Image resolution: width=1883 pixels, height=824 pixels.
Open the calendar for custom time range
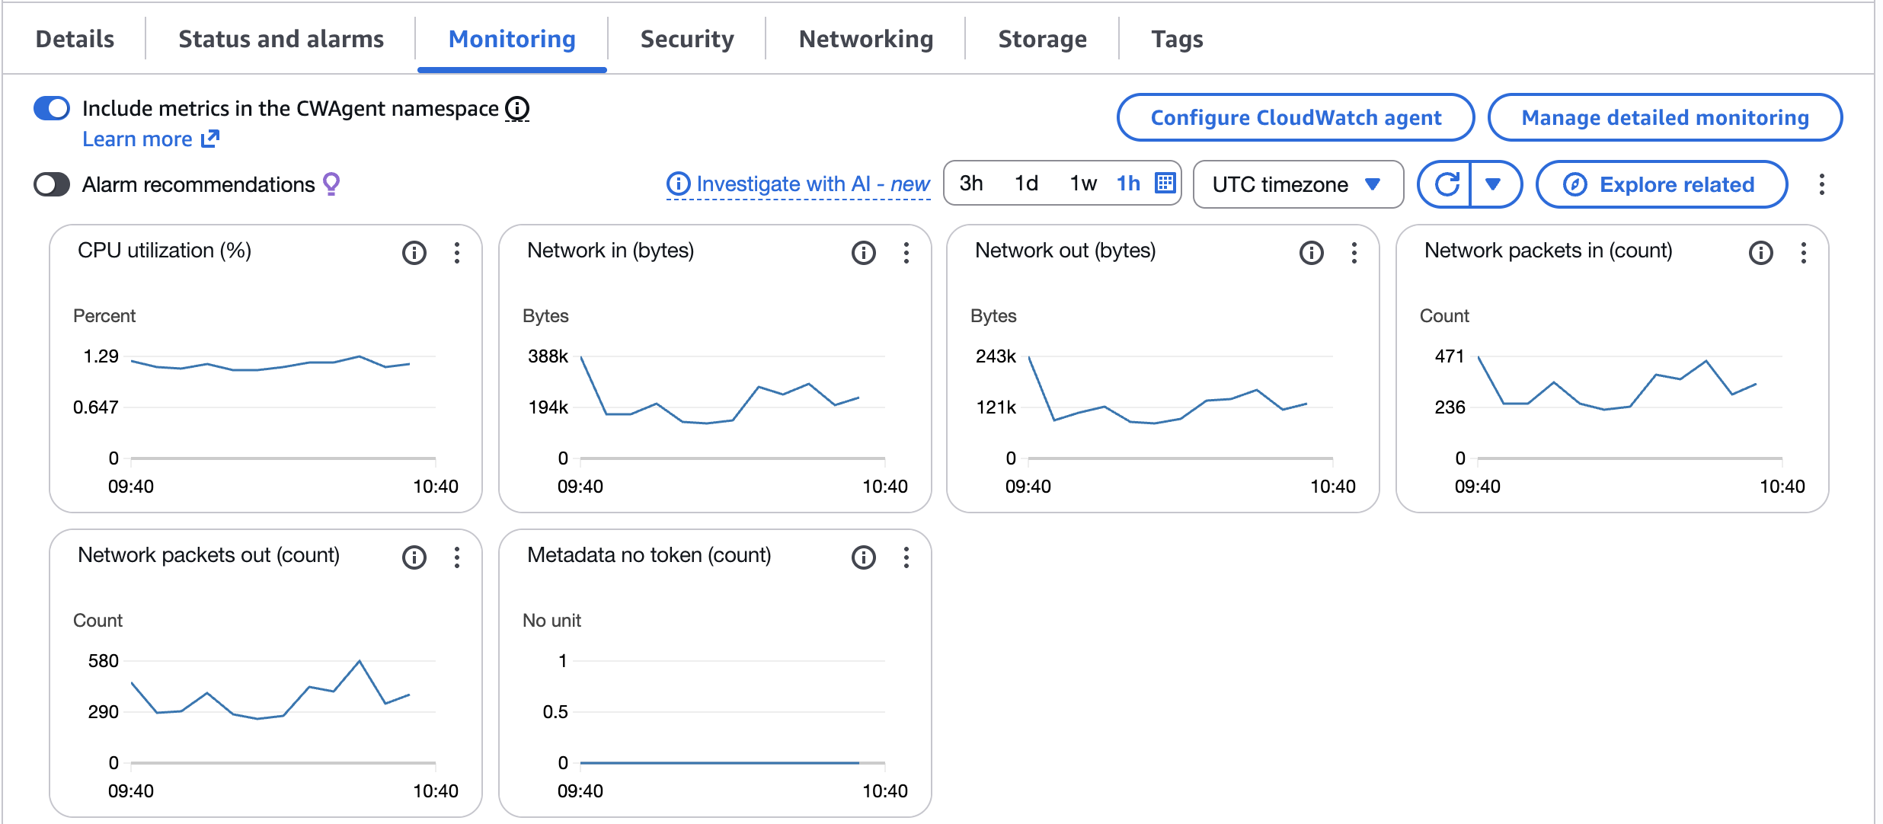point(1163,184)
